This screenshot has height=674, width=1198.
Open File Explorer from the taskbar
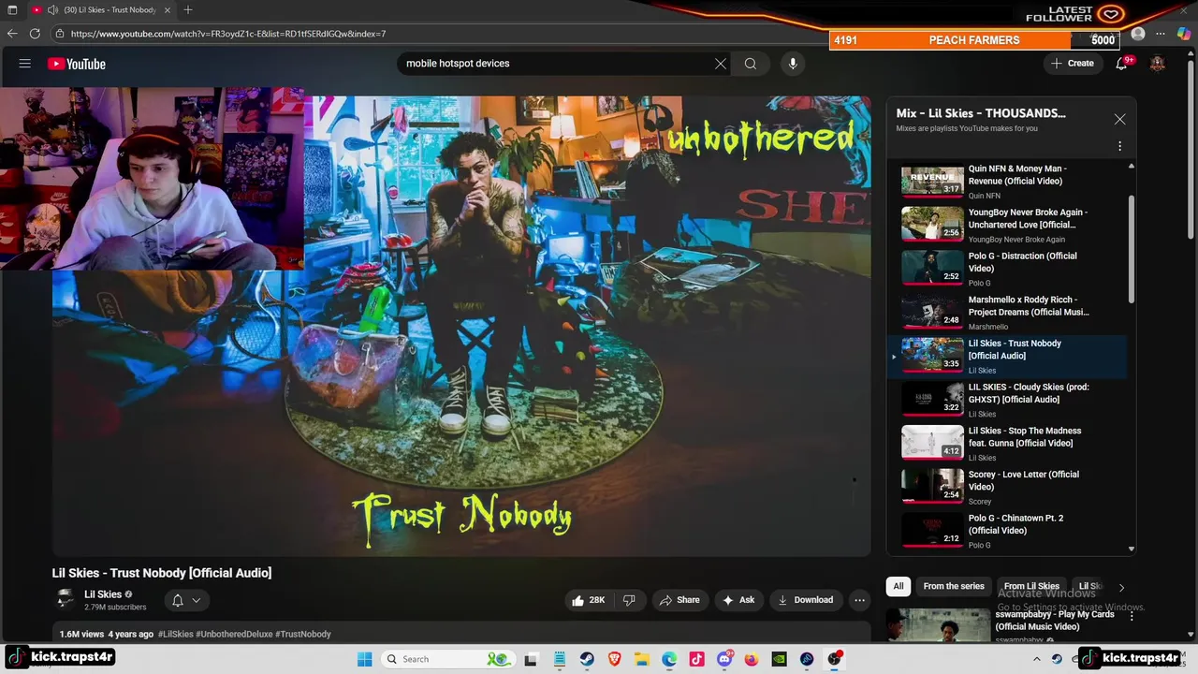point(642,659)
